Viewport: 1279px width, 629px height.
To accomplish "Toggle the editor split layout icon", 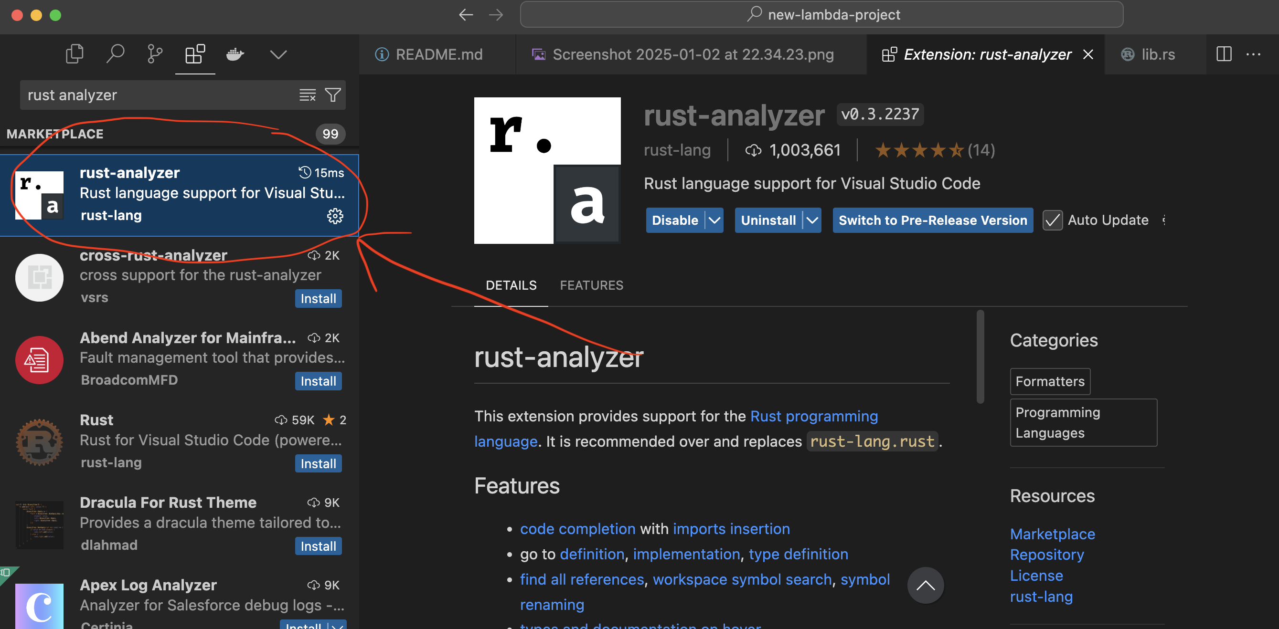I will click(x=1224, y=54).
